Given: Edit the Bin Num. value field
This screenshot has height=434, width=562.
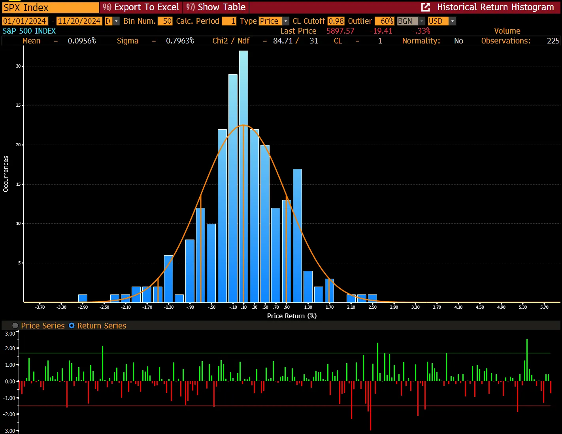Looking at the screenshot, I should pyautogui.click(x=165, y=21).
